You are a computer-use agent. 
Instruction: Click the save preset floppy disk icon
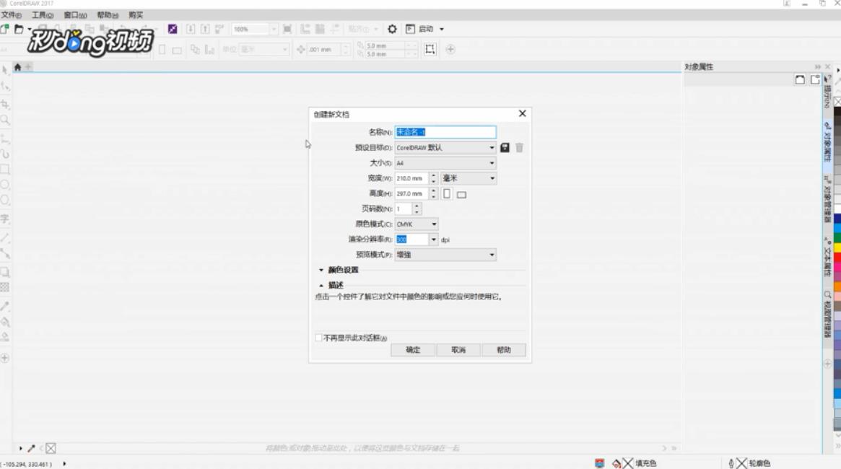(505, 147)
